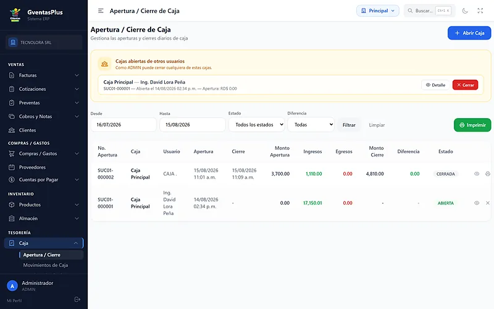Switch to dark mode moon icon
Viewport: 494px width, 309px height.
pos(465,11)
